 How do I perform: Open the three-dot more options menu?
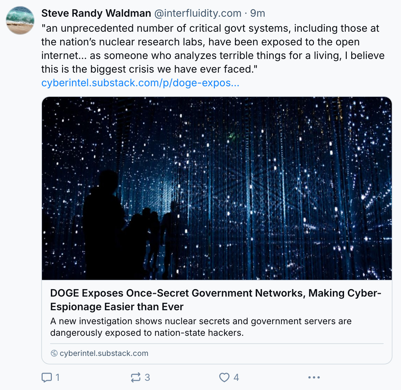(314, 377)
